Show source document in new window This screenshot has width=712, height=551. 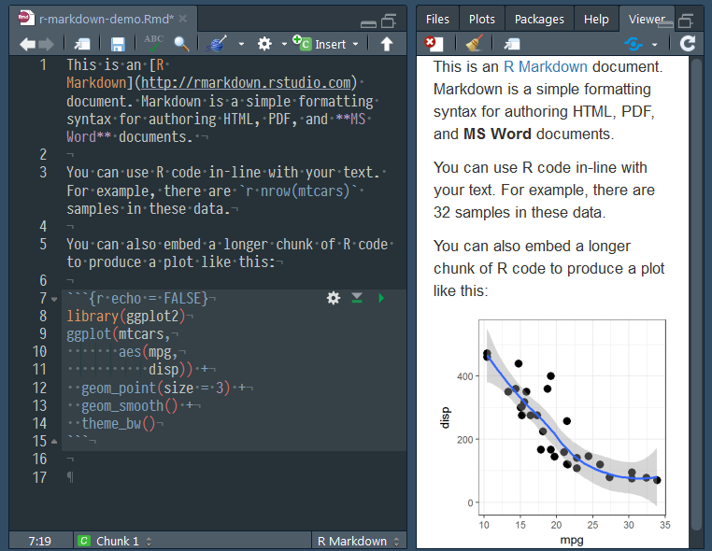[x=82, y=44]
